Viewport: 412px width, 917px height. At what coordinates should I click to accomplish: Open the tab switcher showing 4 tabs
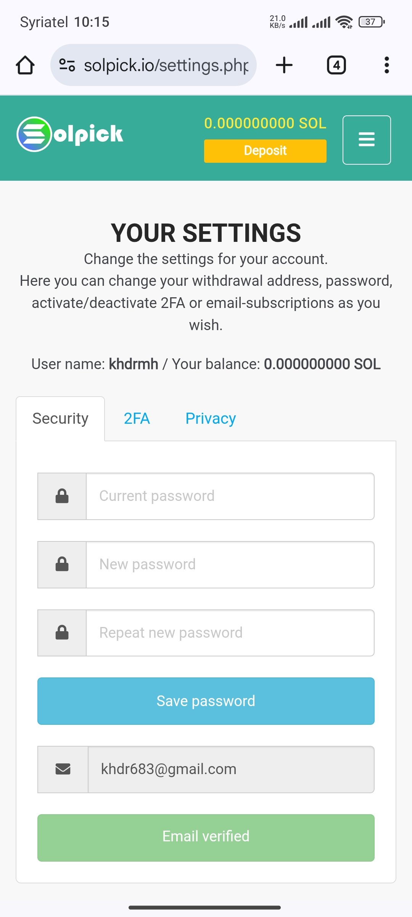(x=336, y=65)
